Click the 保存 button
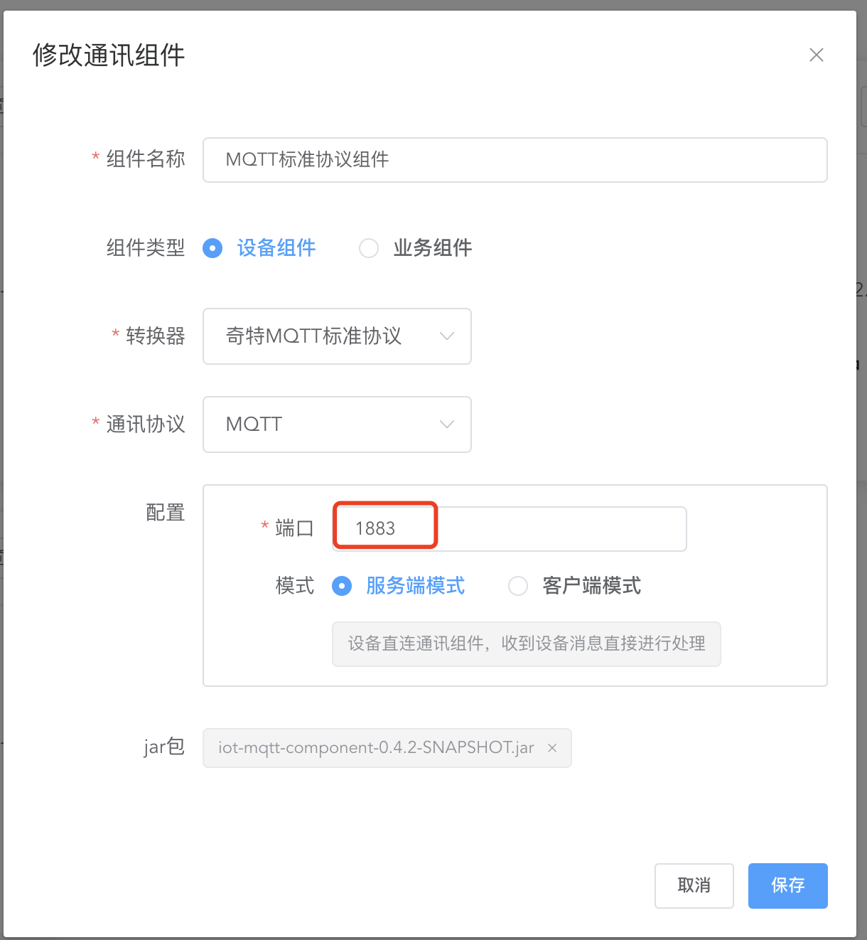The height and width of the screenshot is (940, 867). [788, 886]
